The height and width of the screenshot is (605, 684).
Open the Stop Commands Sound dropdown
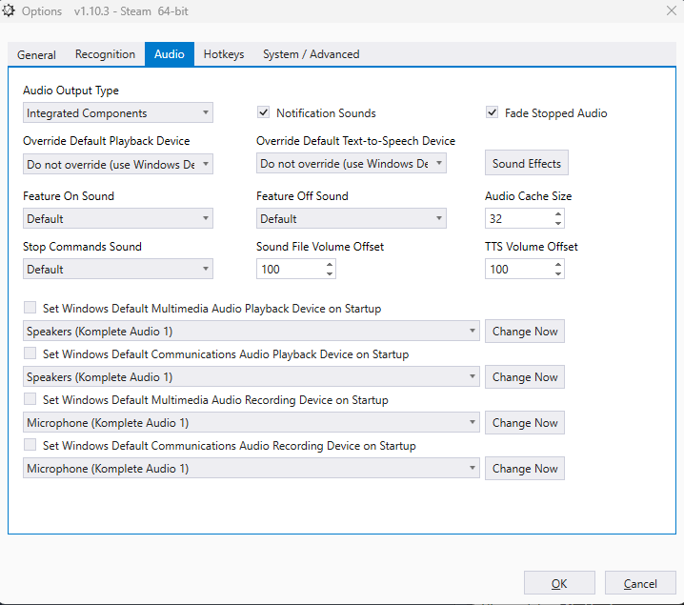118,270
